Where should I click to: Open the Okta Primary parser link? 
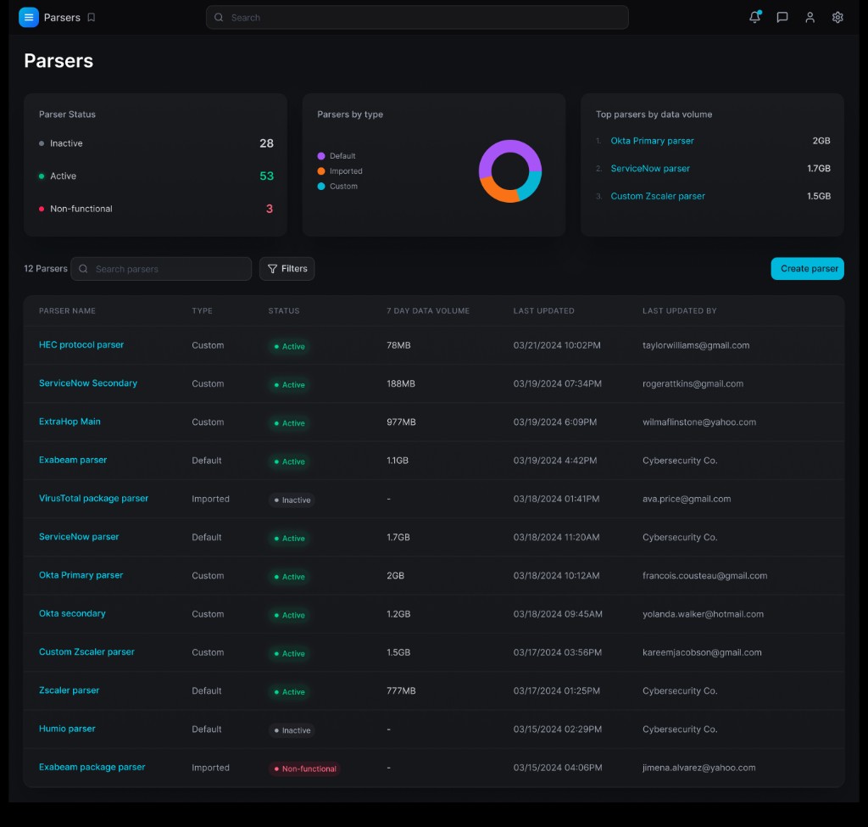(x=81, y=575)
